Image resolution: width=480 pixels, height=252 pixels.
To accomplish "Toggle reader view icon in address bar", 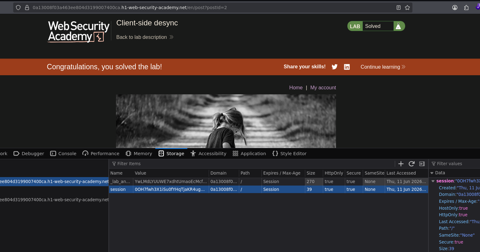I will coord(399,8).
